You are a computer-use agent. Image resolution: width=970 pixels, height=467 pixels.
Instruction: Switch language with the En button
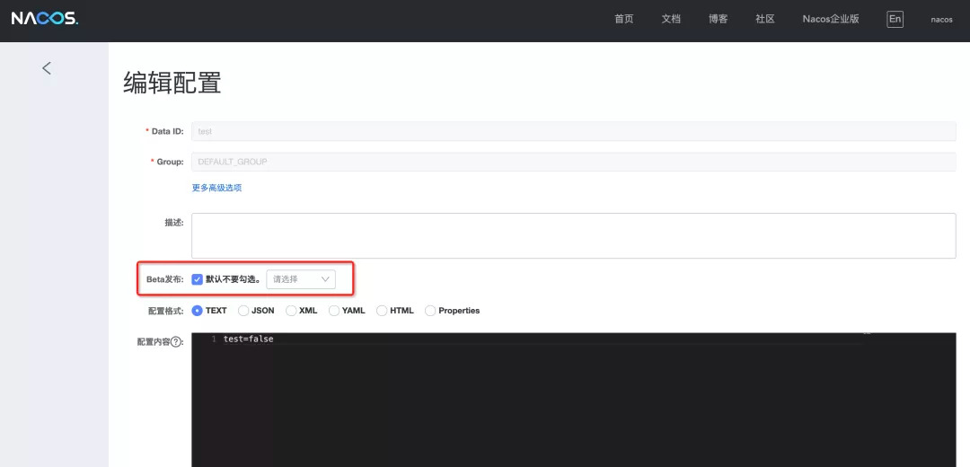click(x=895, y=19)
